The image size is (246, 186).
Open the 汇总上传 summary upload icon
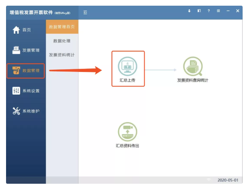tap(128, 66)
